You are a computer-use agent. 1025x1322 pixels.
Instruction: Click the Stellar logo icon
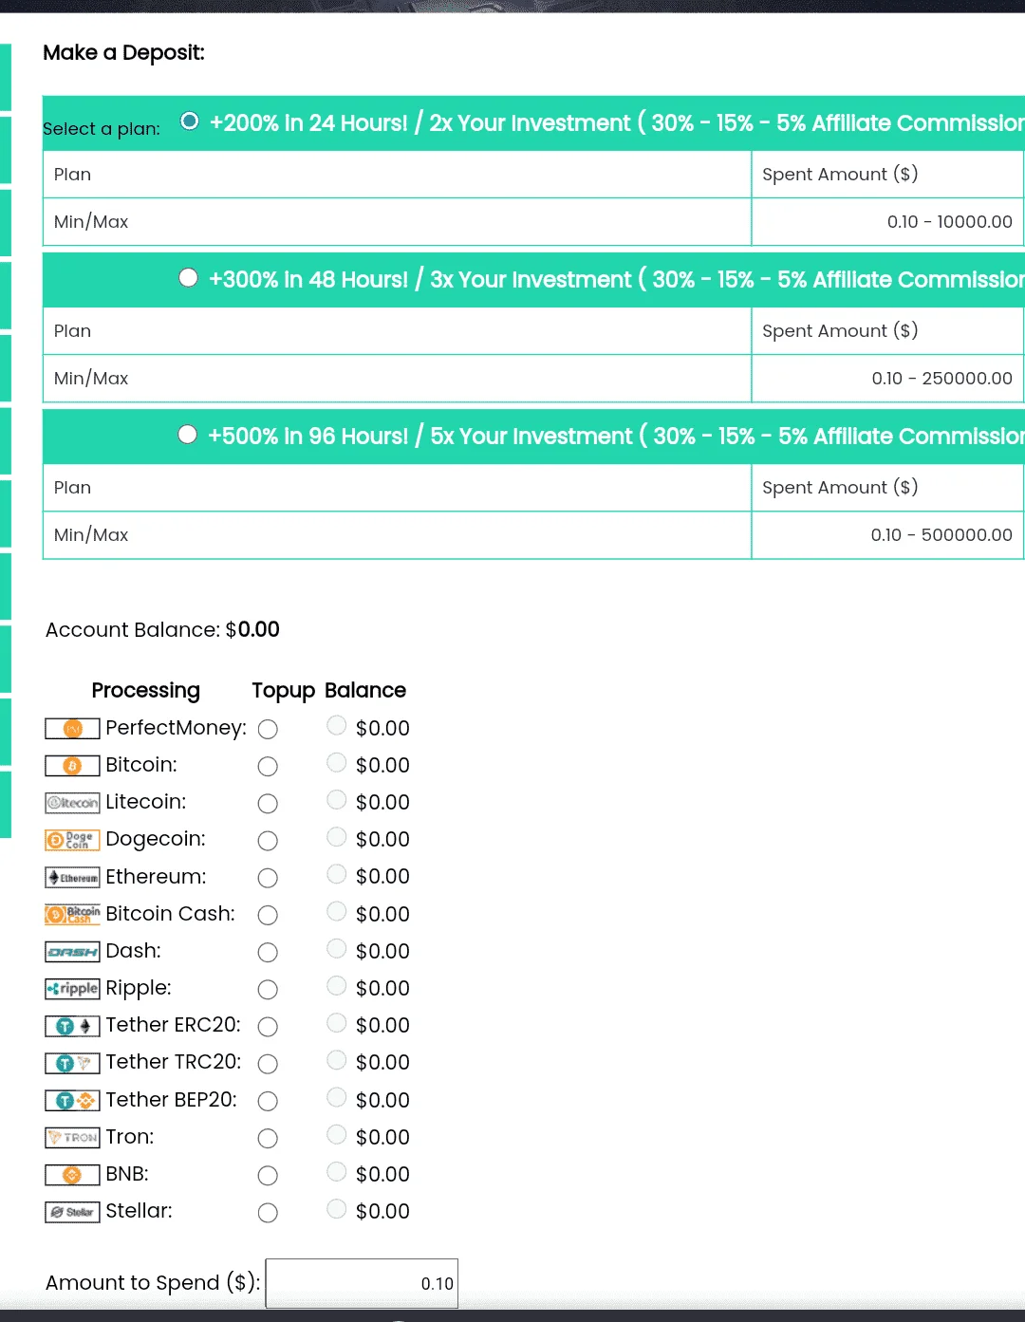point(72,1212)
